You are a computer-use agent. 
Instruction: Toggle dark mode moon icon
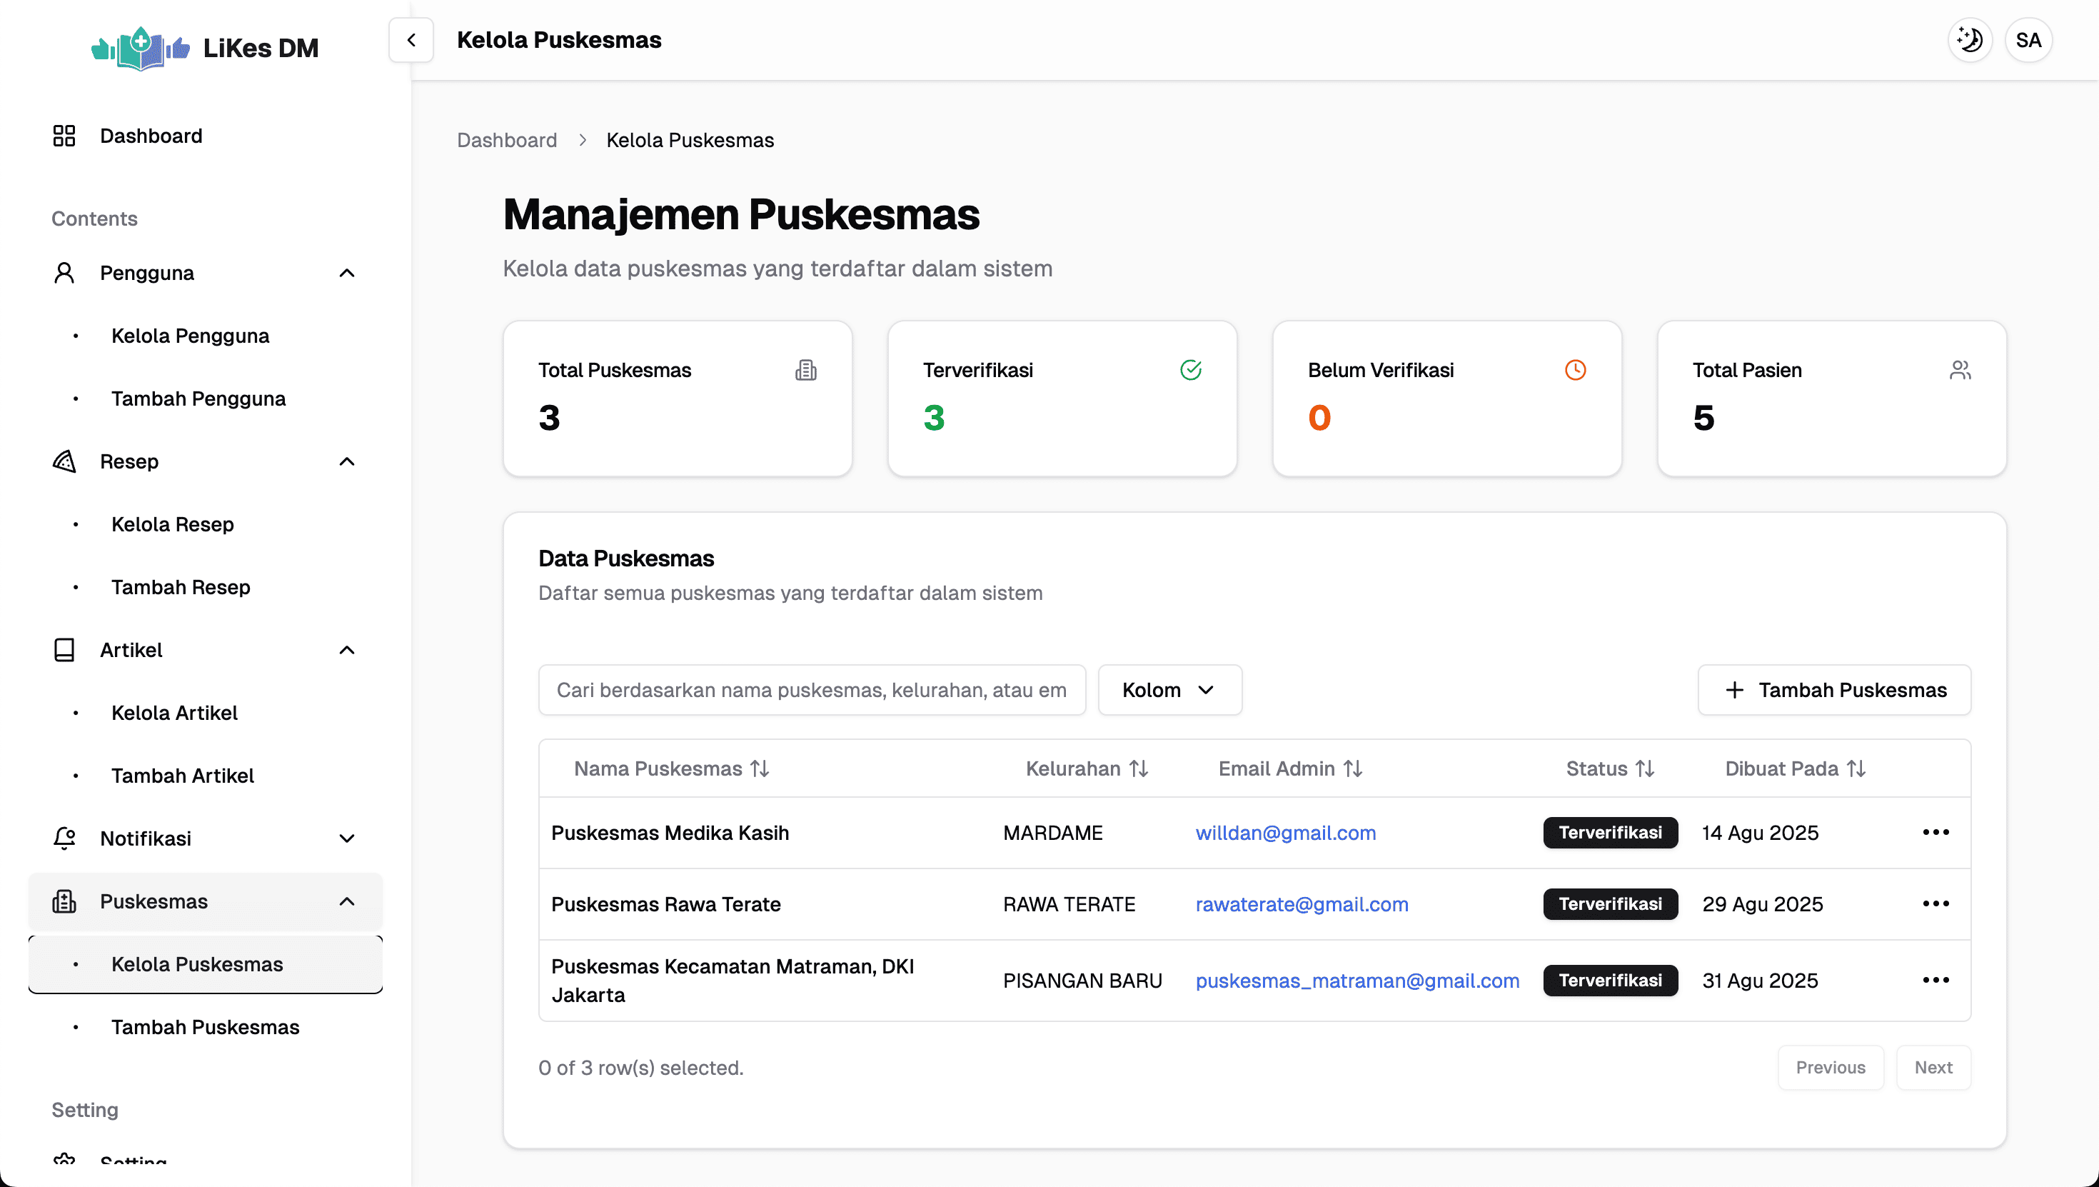click(1970, 40)
